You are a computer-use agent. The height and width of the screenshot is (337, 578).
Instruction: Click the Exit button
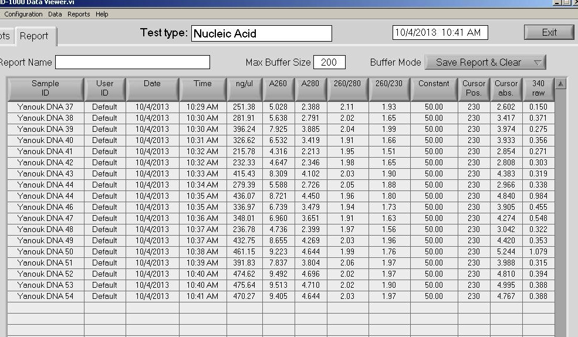point(549,32)
